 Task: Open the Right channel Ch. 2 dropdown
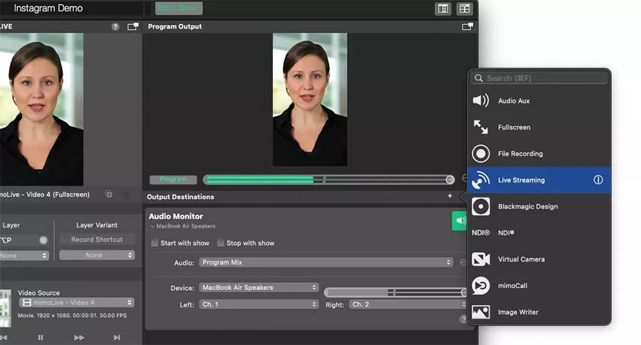(407, 304)
